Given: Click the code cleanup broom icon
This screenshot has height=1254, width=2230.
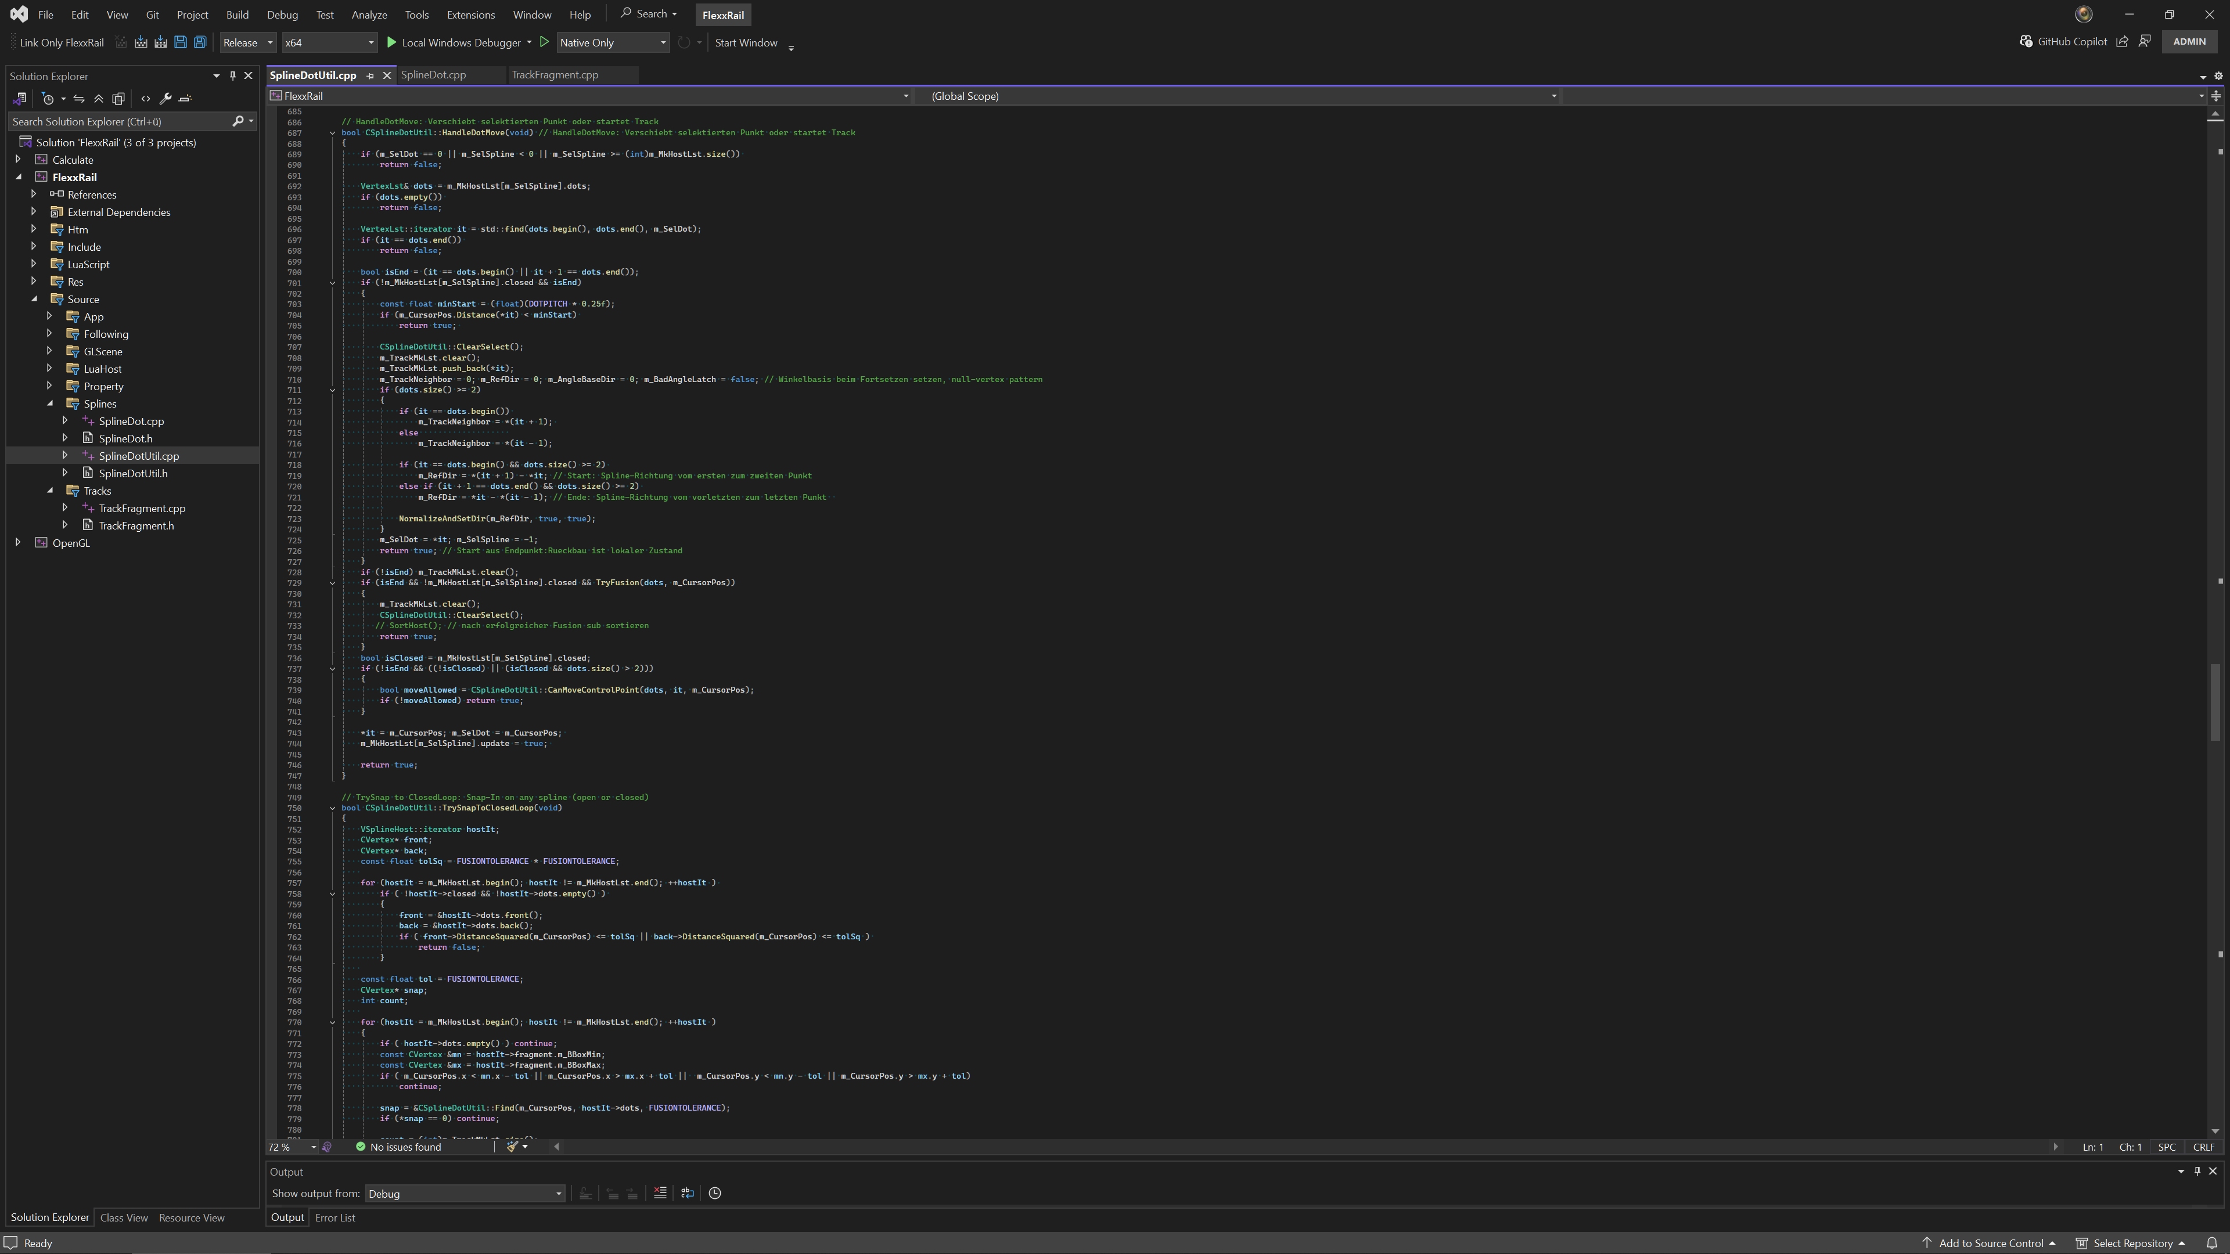Looking at the screenshot, I should [512, 1147].
